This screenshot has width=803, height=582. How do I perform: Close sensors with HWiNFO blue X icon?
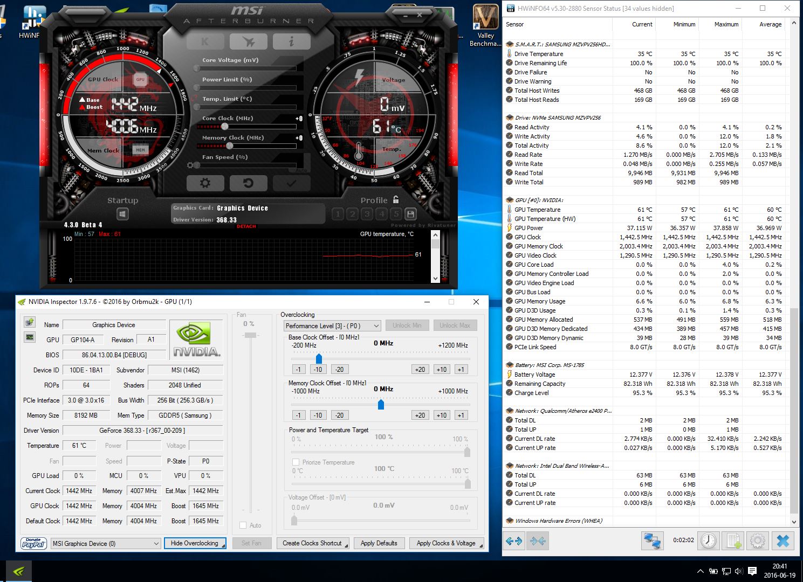click(x=783, y=541)
